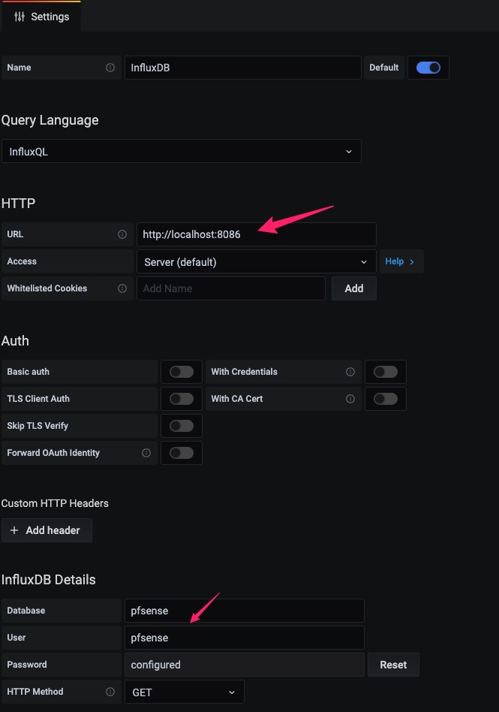Click the sliders icon on Settings tab
Image resolution: width=499 pixels, height=712 pixels.
pos(20,17)
